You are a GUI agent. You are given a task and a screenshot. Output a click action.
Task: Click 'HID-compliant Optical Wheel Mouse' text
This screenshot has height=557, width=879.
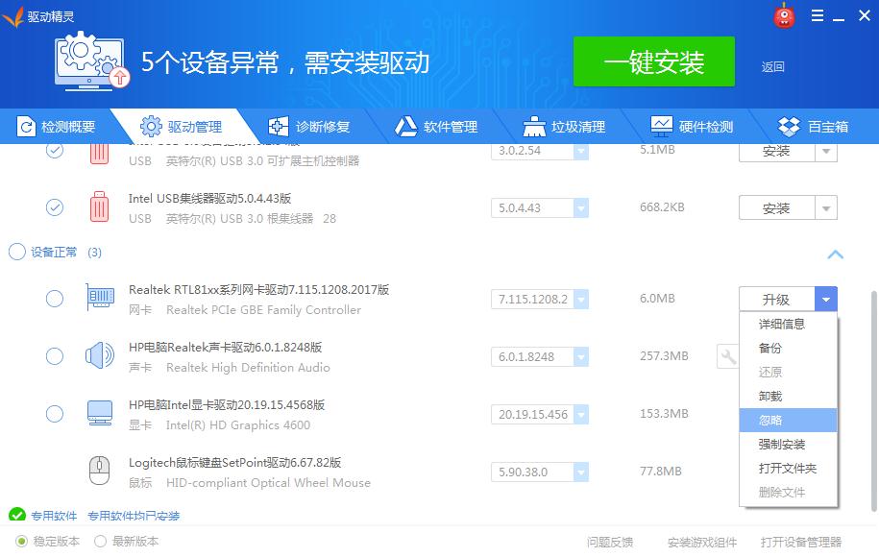pyautogui.click(x=269, y=482)
